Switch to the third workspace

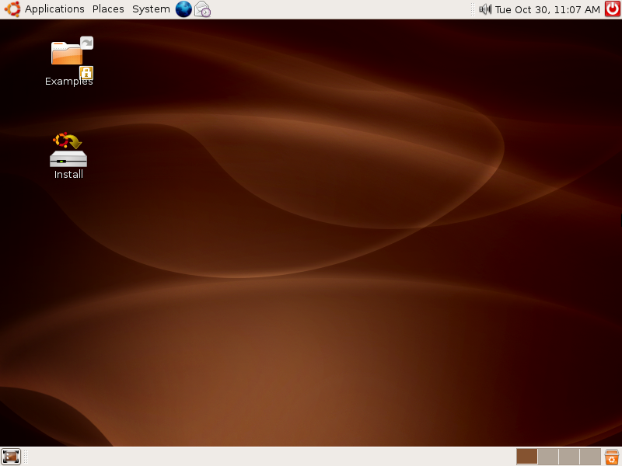(569, 457)
